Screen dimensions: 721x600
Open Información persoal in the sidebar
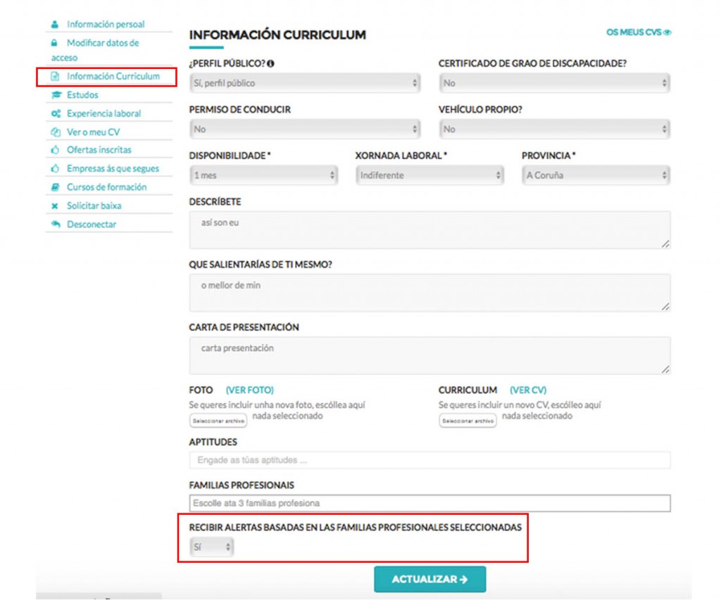pyautogui.click(x=106, y=25)
